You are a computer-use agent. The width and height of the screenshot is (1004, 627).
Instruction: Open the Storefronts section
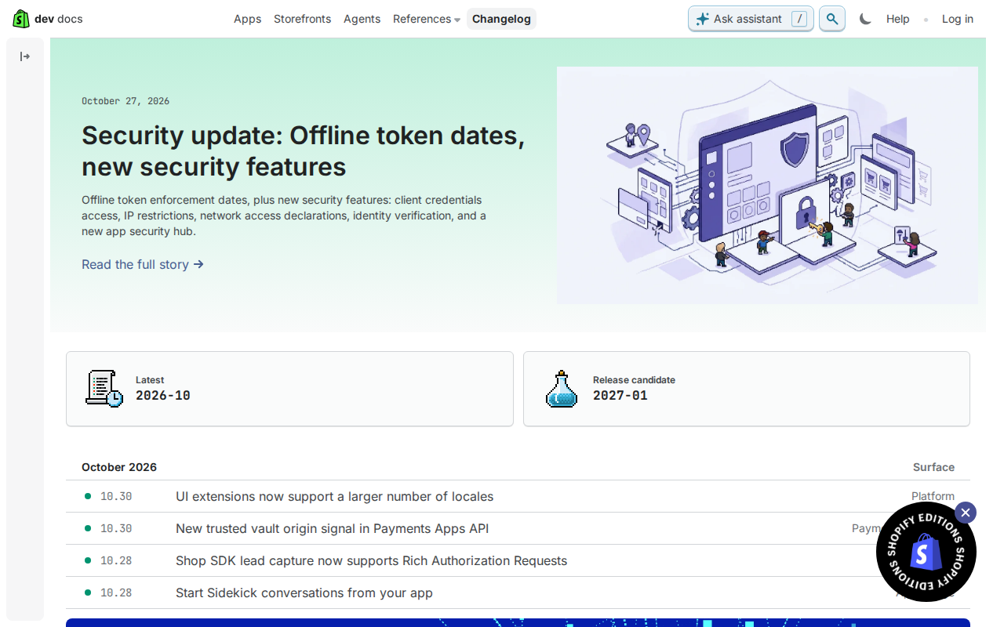(x=302, y=19)
